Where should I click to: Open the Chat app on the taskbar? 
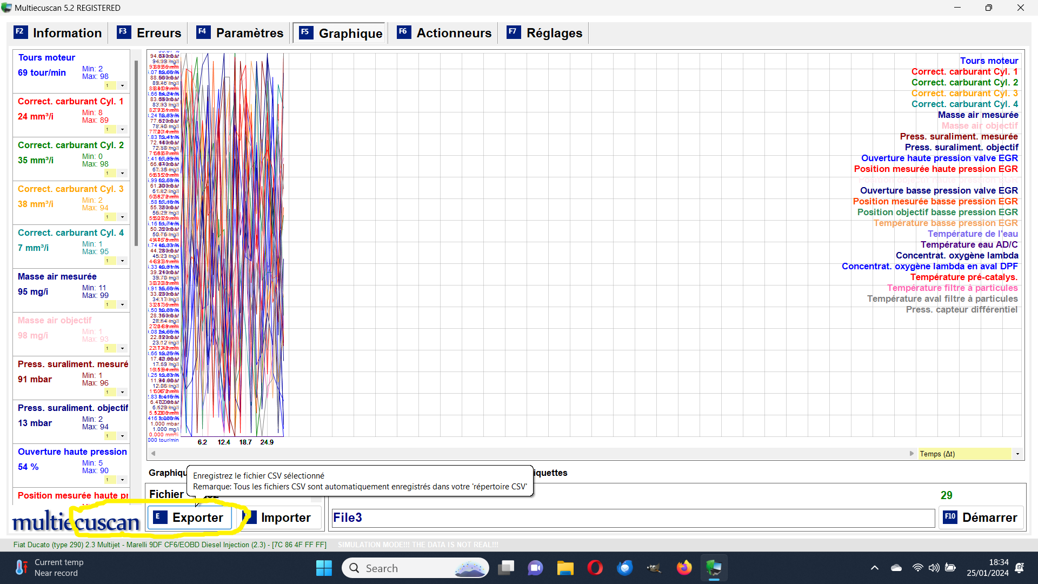tap(536, 568)
